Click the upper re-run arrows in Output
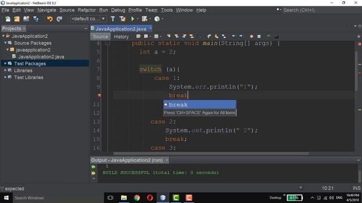This screenshot has width=362, height=203. point(93,167)
